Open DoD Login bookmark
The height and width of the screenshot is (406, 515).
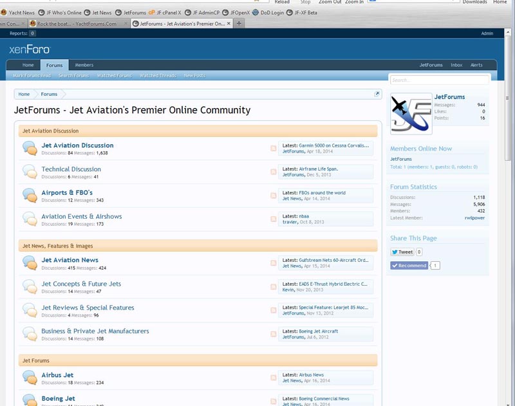click(268, 13)
